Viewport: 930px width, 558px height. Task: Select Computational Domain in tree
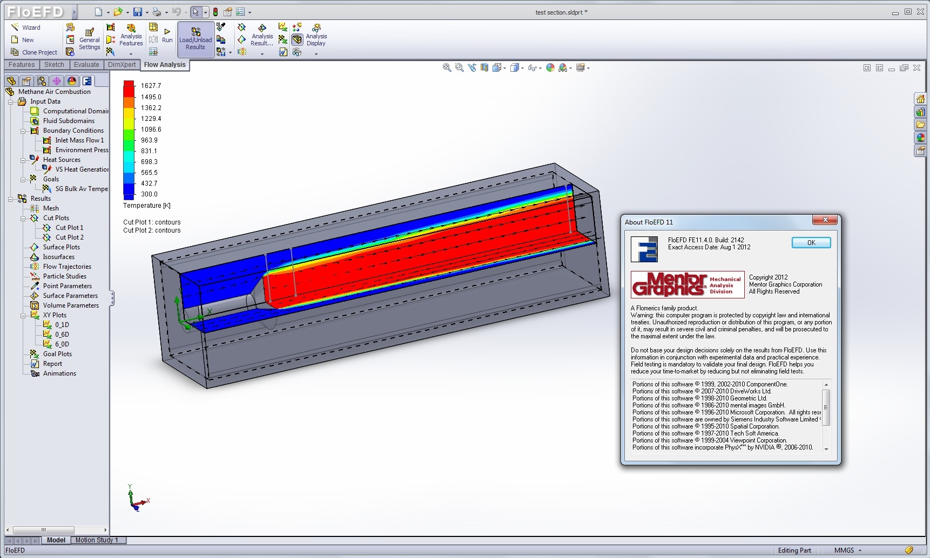pyautogui.click(x=70, y=111)
